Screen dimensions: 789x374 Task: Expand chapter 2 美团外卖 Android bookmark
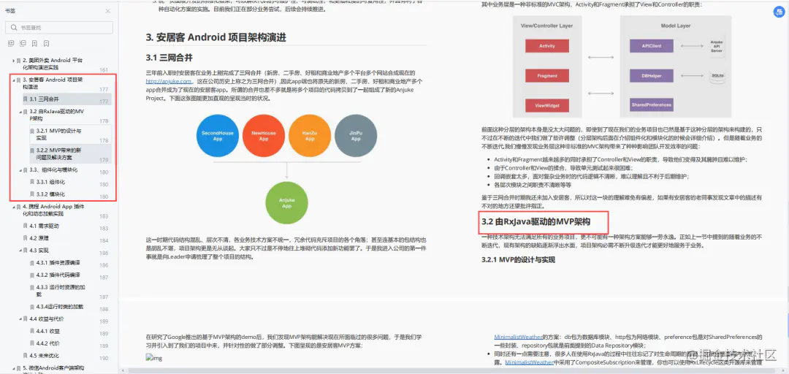coord(14,61)
